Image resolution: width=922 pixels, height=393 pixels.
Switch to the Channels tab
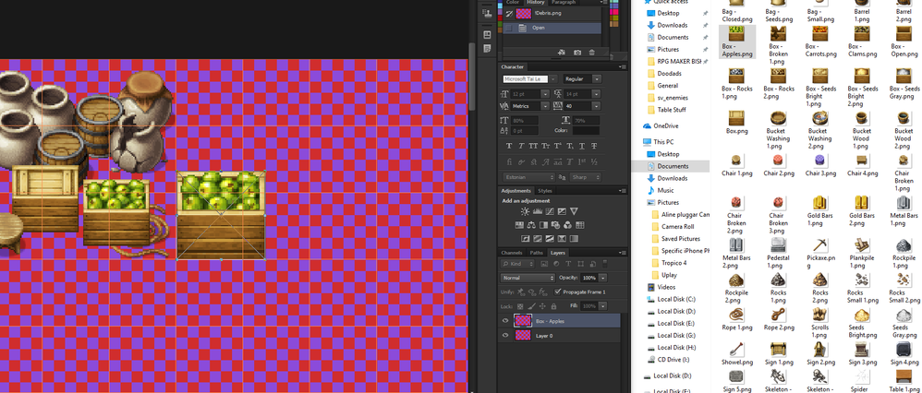coord(512,253)
